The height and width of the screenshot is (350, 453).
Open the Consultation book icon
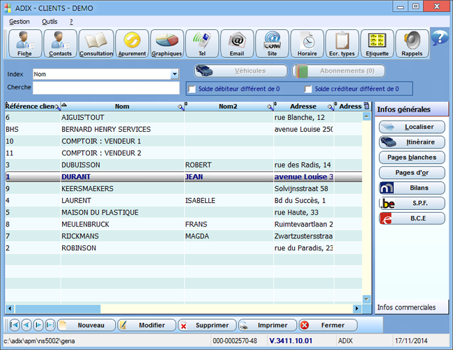point(96,44)
